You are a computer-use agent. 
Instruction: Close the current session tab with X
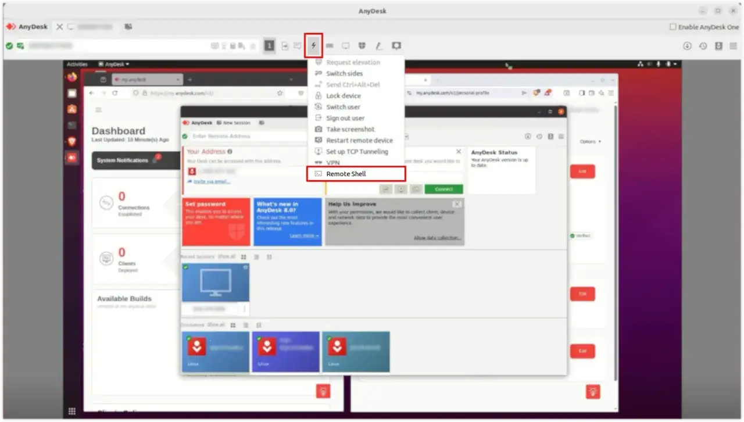pyautogui.click(x=59, y=27)
